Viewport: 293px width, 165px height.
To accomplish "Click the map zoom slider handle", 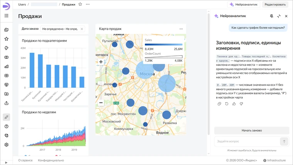I will pos(101,83).
